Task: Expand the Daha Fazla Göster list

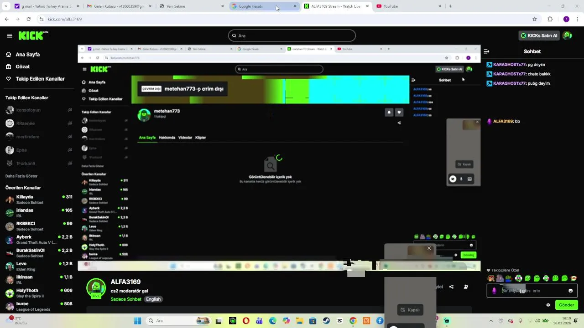Action: [x=21, y=176]
